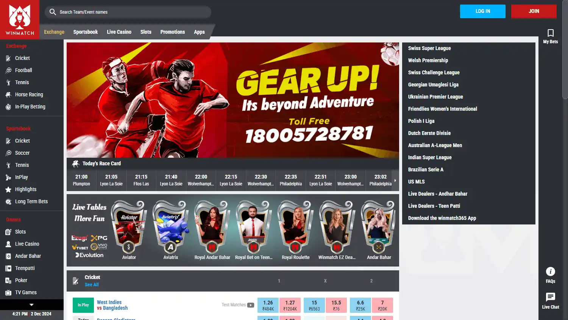Open Indian Super League link
Image resolution: width=568 pixels, height=320 pixels.
coord(430,157)
